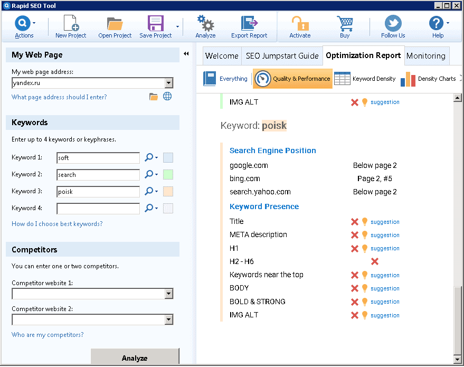Switch to the Monitoring tab

426,56
